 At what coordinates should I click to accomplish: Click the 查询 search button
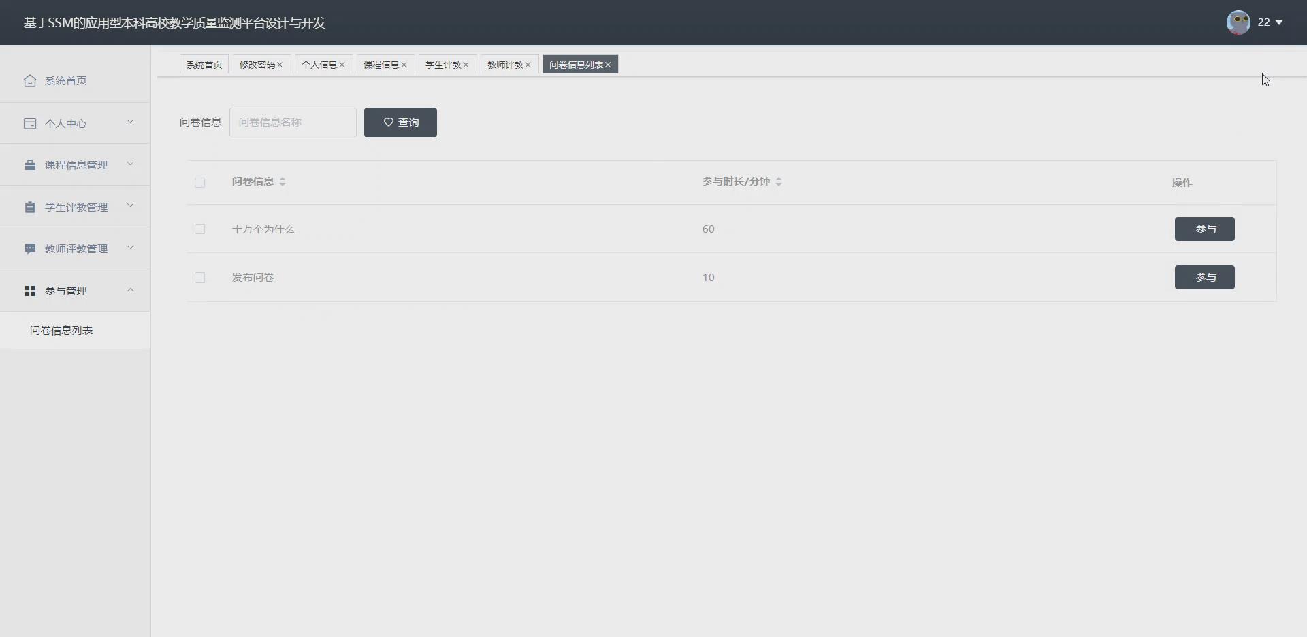[x=400, y=122]
